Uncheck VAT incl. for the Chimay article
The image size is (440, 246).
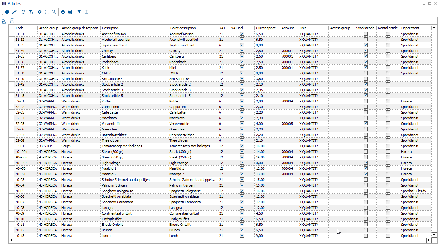(x=242, y=50)
